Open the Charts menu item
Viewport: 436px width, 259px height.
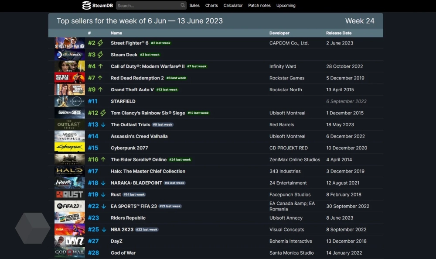[x=211, y=6]
